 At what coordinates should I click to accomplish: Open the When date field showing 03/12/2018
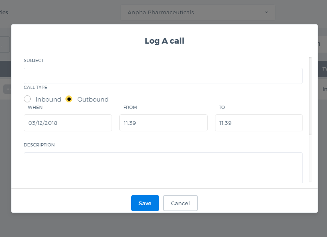[68, 123]
